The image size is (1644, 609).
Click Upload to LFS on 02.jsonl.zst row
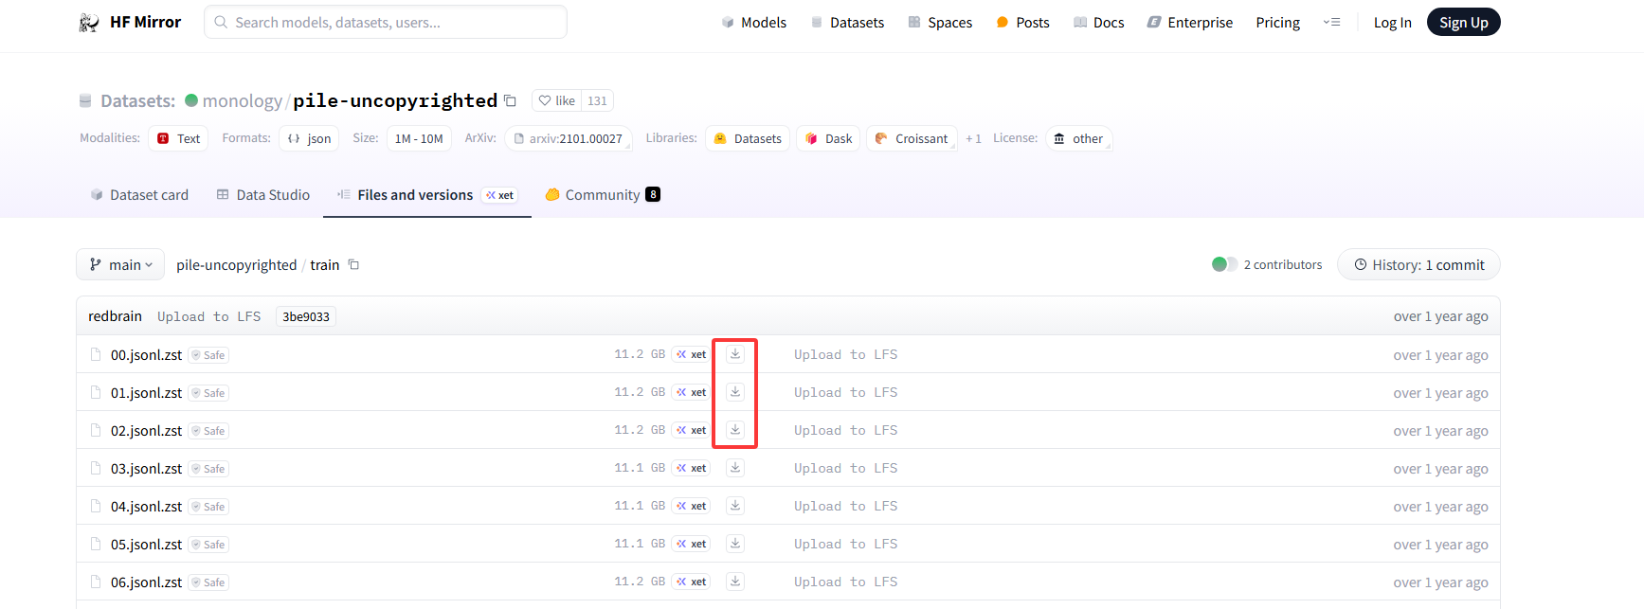[x=845, y=430]
